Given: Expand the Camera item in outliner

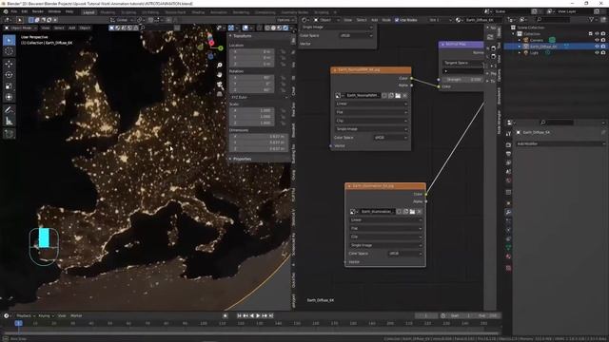Looking at the screenshot, I should pyautogui.click(x=520, y=40).
